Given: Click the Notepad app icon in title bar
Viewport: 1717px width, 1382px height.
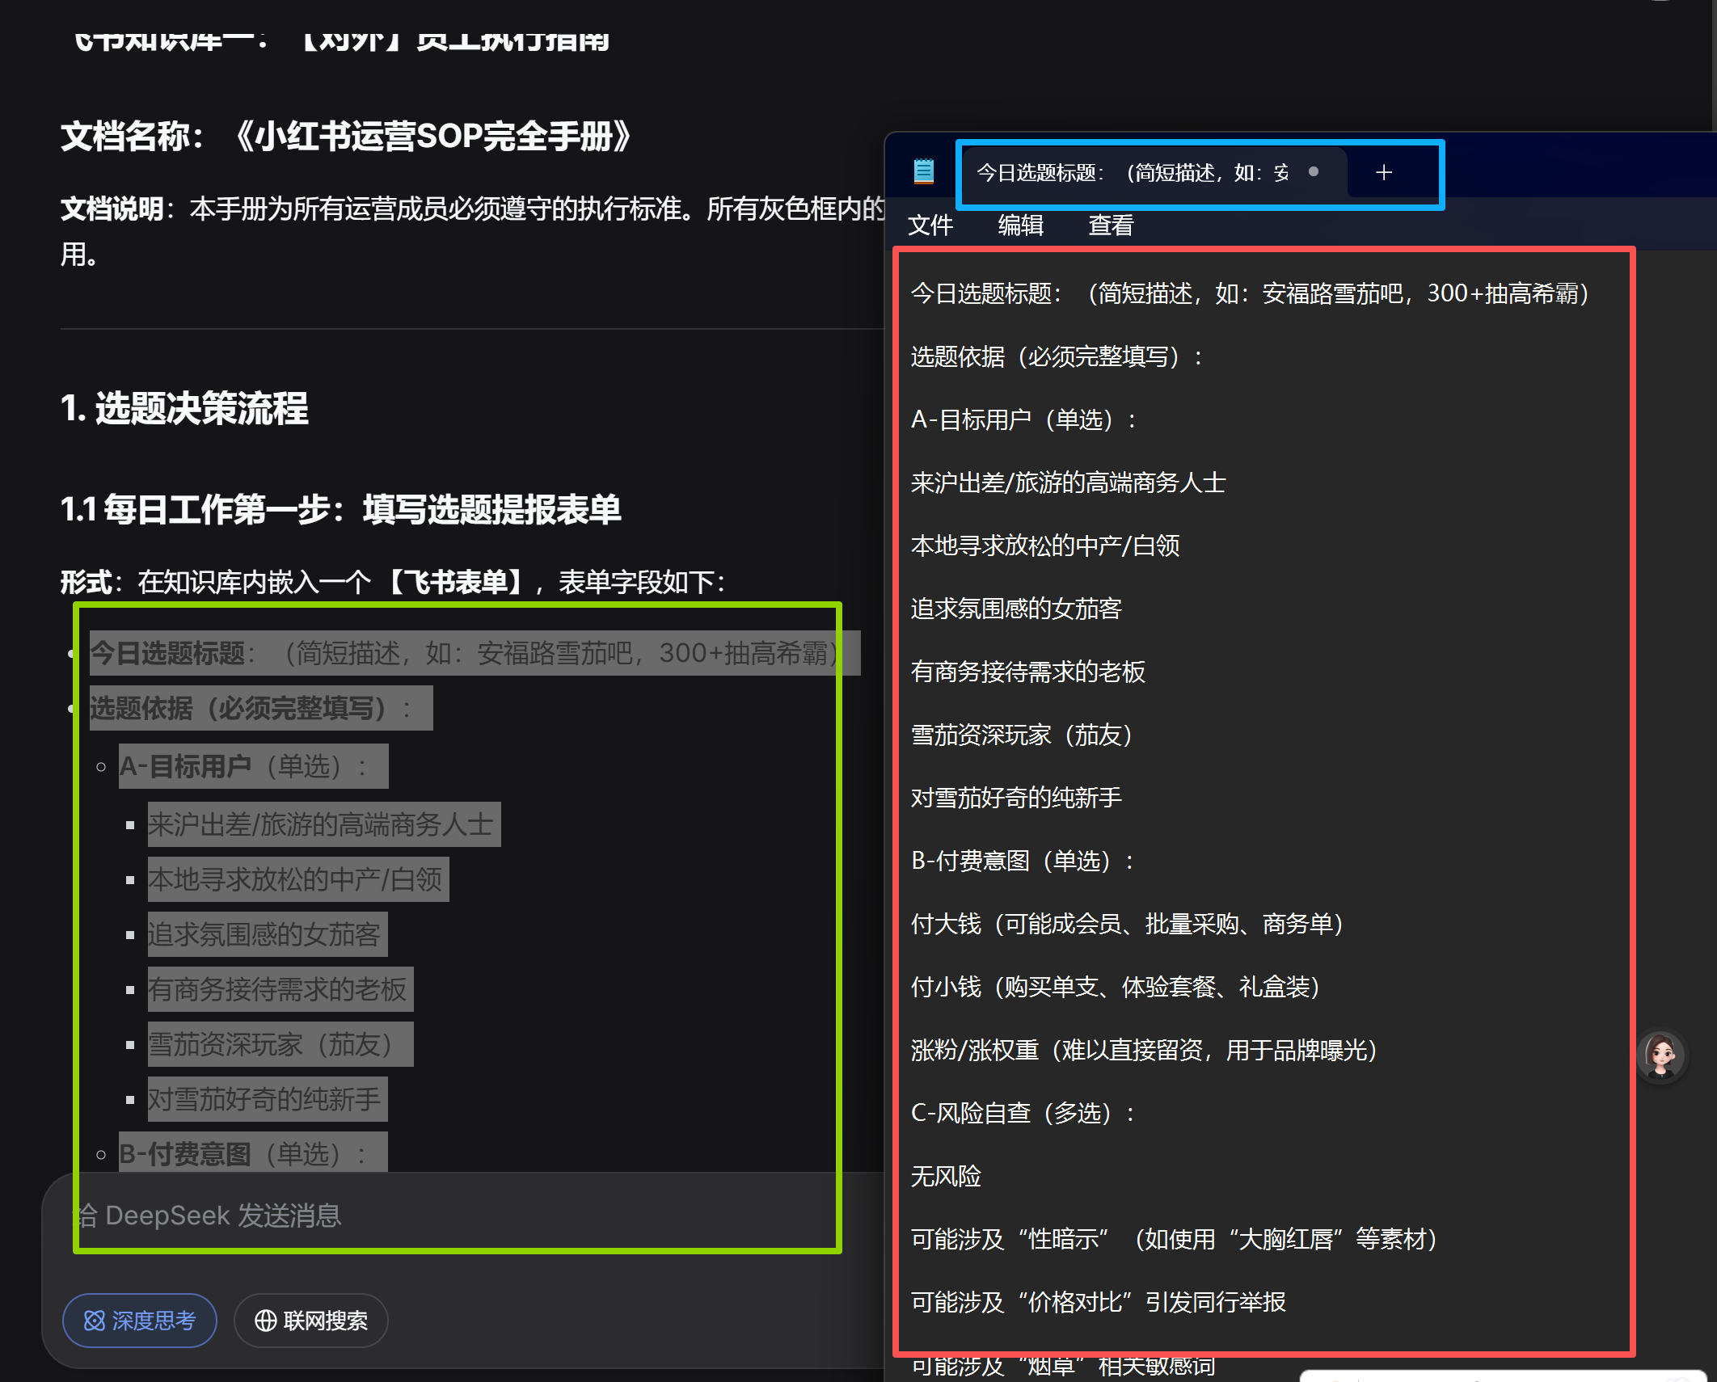Looking at the screenshot, I should 923,171.
